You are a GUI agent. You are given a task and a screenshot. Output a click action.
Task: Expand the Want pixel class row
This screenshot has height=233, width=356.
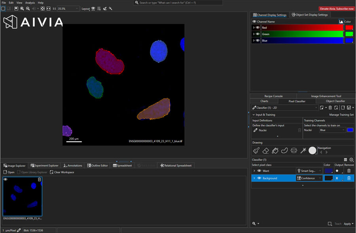tap(254, 171)
